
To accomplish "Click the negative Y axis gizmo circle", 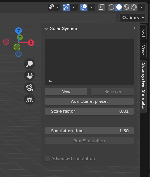I will click(17, 47).
